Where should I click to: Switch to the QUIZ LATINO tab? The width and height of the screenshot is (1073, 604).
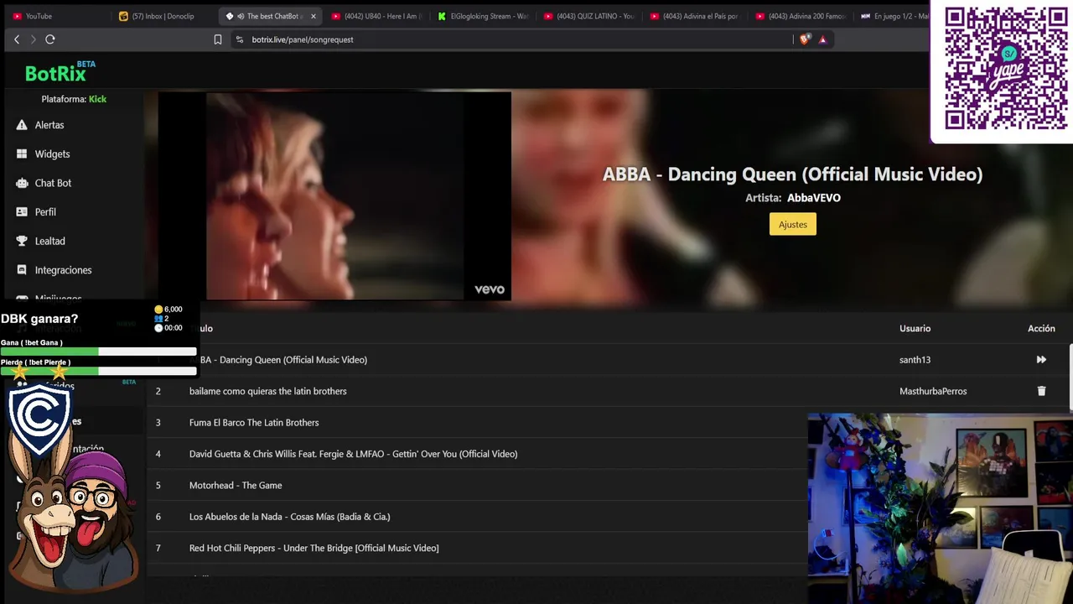[x=589, y=16]
